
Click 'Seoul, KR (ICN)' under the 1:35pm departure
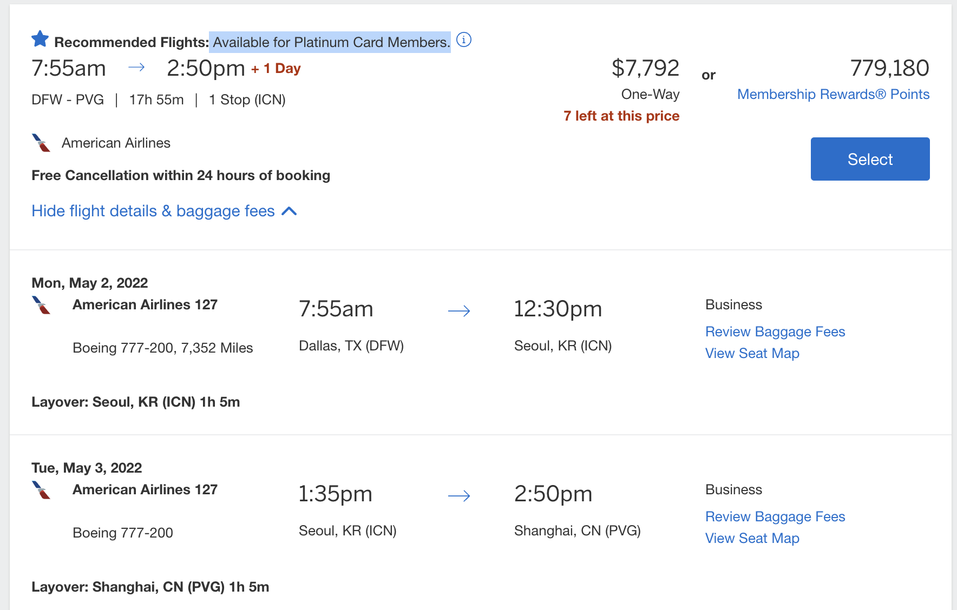[348, 531]
